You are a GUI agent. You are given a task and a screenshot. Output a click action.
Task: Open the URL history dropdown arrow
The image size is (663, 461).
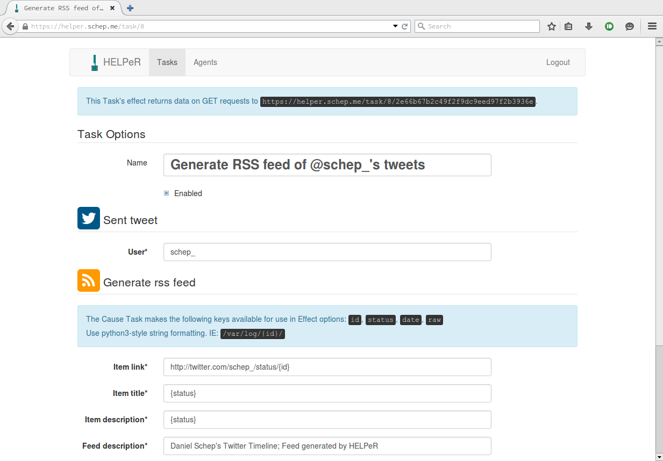396,26
